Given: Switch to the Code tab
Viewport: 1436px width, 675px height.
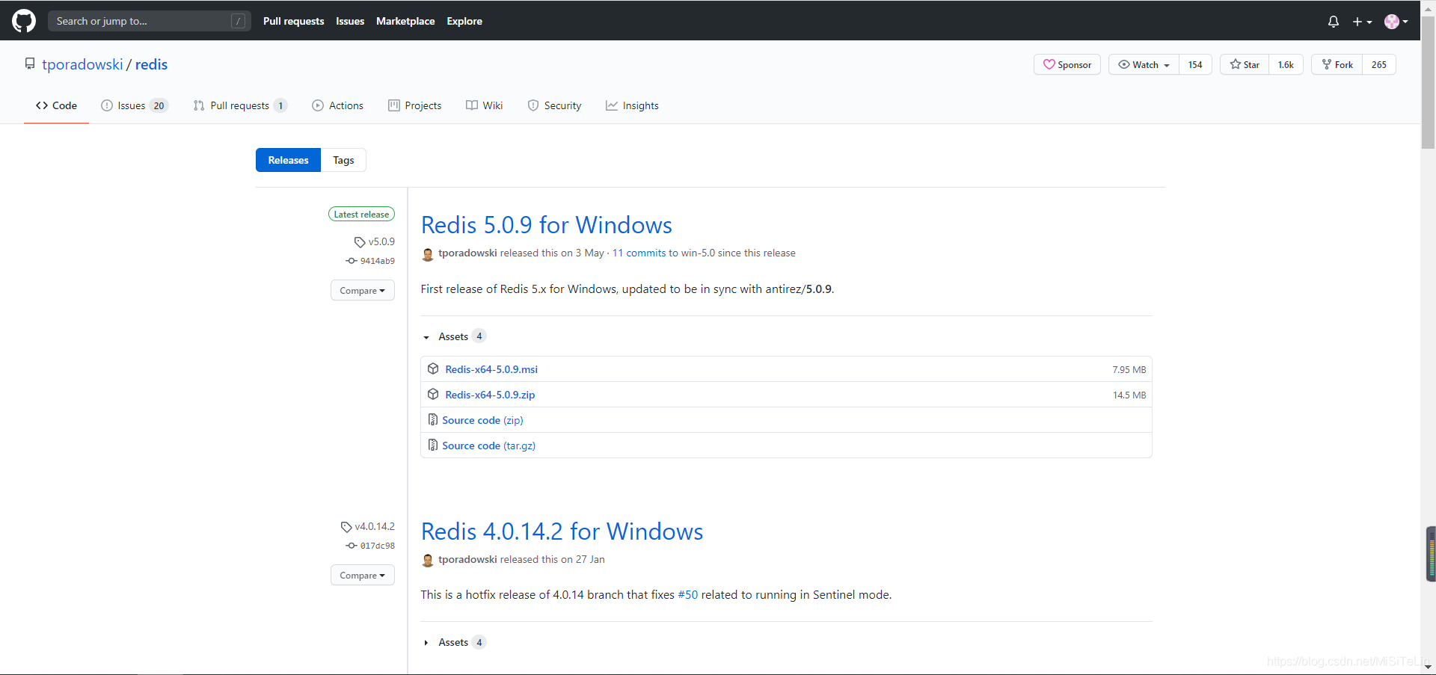Looking at the screenshot, I should (56, 105).
